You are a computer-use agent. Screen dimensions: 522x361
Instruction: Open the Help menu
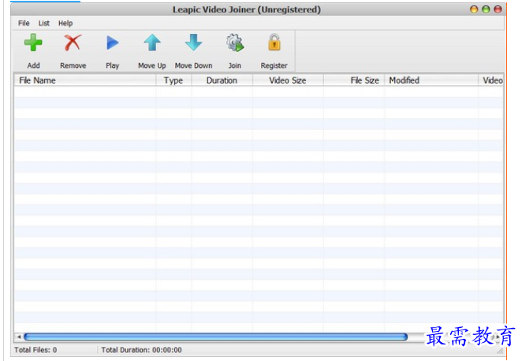65,24
